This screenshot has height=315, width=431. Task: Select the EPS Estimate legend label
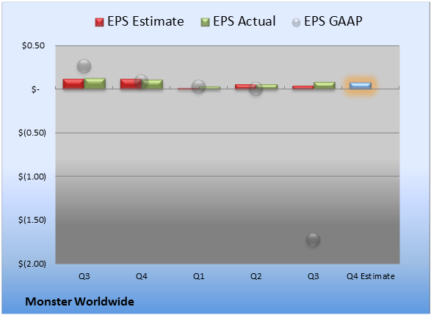145,21
